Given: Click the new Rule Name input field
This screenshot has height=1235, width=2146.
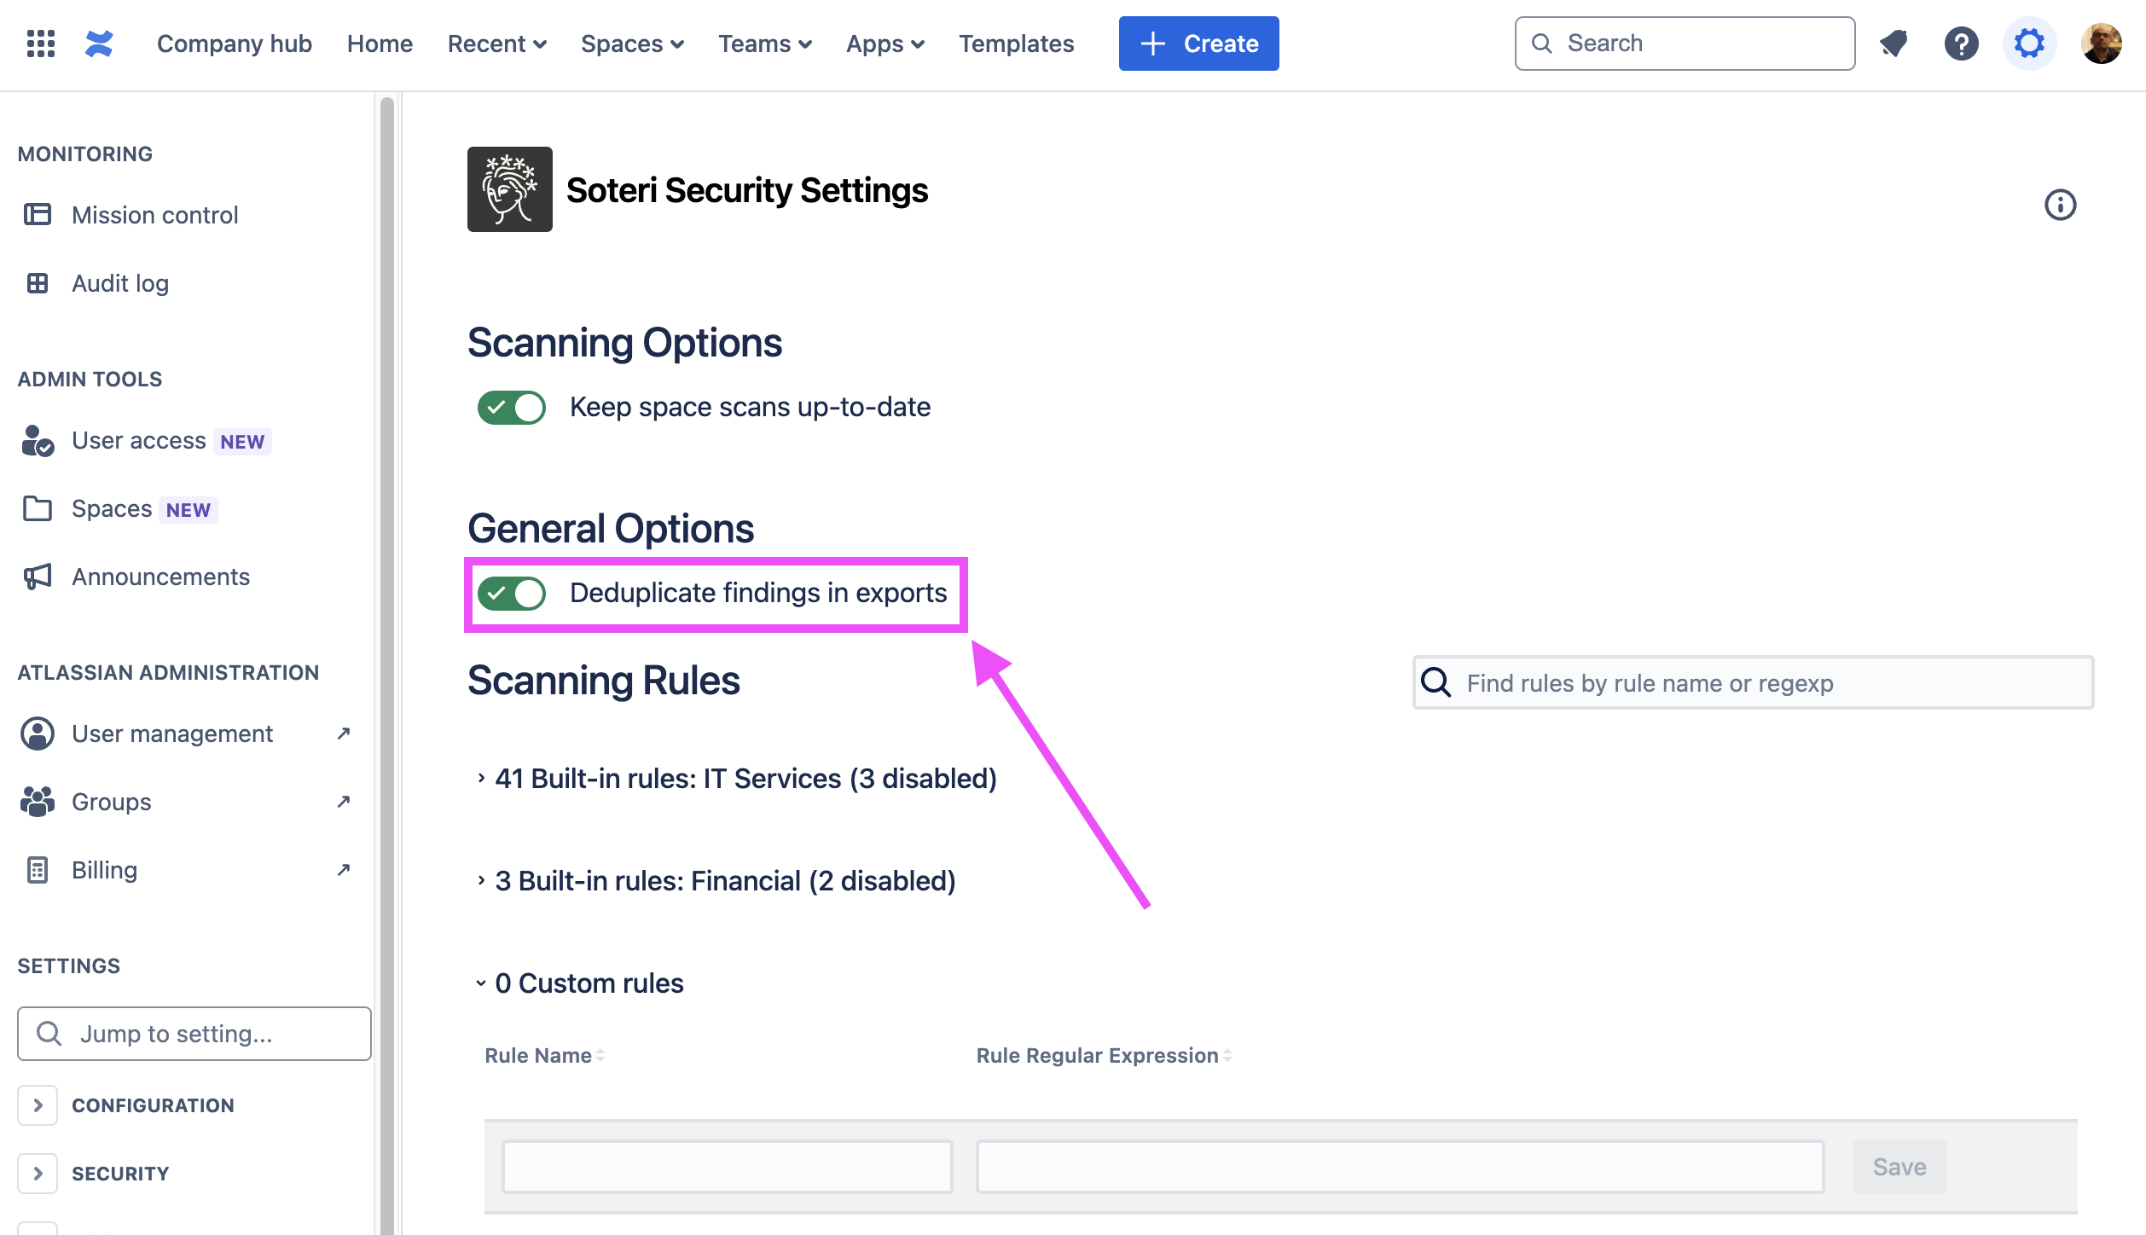Looking at the screenshot, I should (x=728, y=1167).
